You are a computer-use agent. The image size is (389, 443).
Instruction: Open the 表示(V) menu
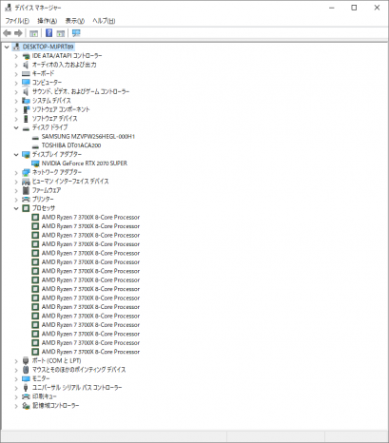pyautogui.click(x=75, y=21)
